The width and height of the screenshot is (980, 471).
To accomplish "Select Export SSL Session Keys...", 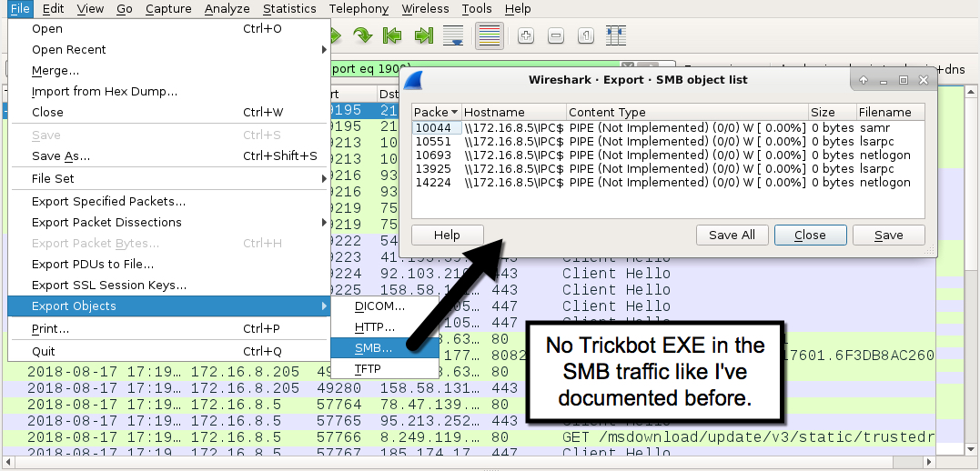I will tap(168, 286).
